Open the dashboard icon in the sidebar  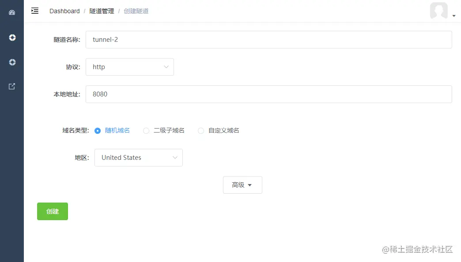[12, 12]
